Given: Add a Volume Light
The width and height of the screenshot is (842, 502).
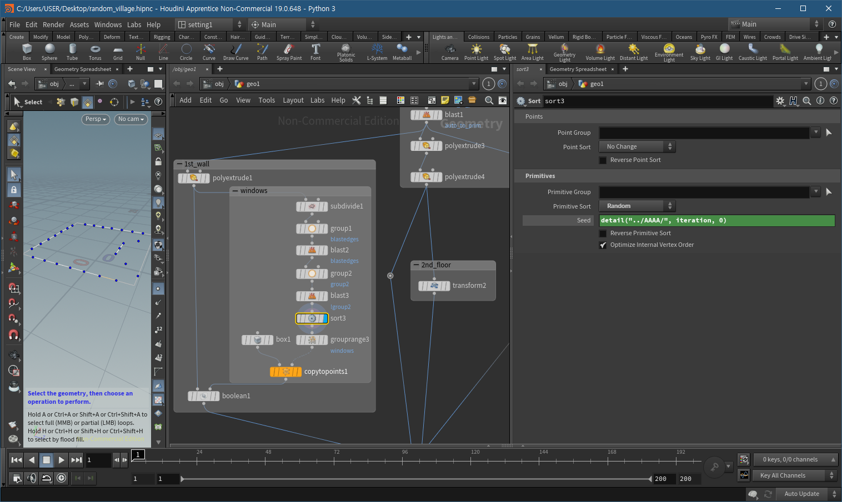Looking at the screenshot, I should pos(600,52).
